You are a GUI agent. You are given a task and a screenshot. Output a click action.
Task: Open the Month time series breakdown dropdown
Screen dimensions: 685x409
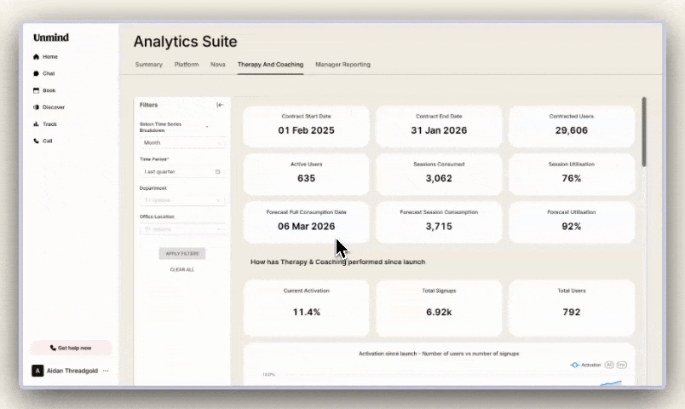point(181,143)
